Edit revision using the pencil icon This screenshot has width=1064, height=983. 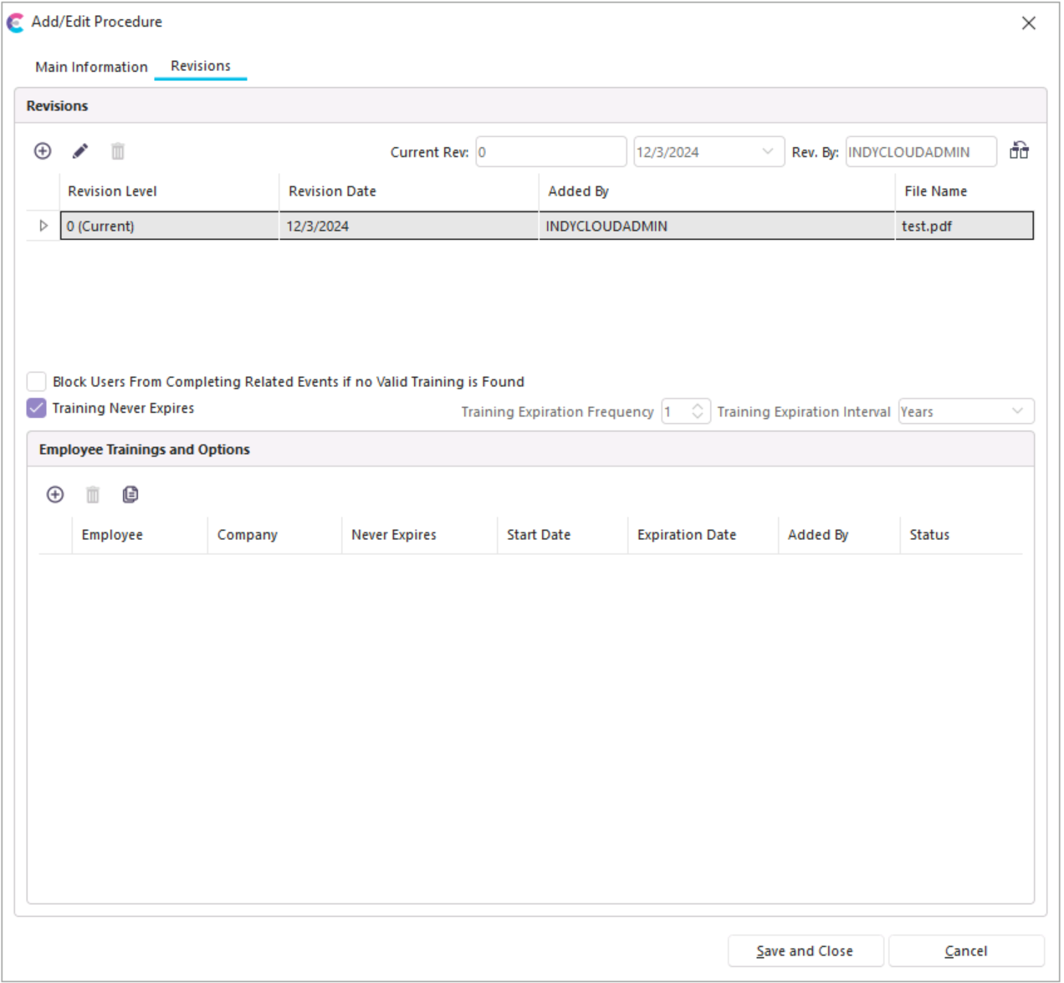80,151
